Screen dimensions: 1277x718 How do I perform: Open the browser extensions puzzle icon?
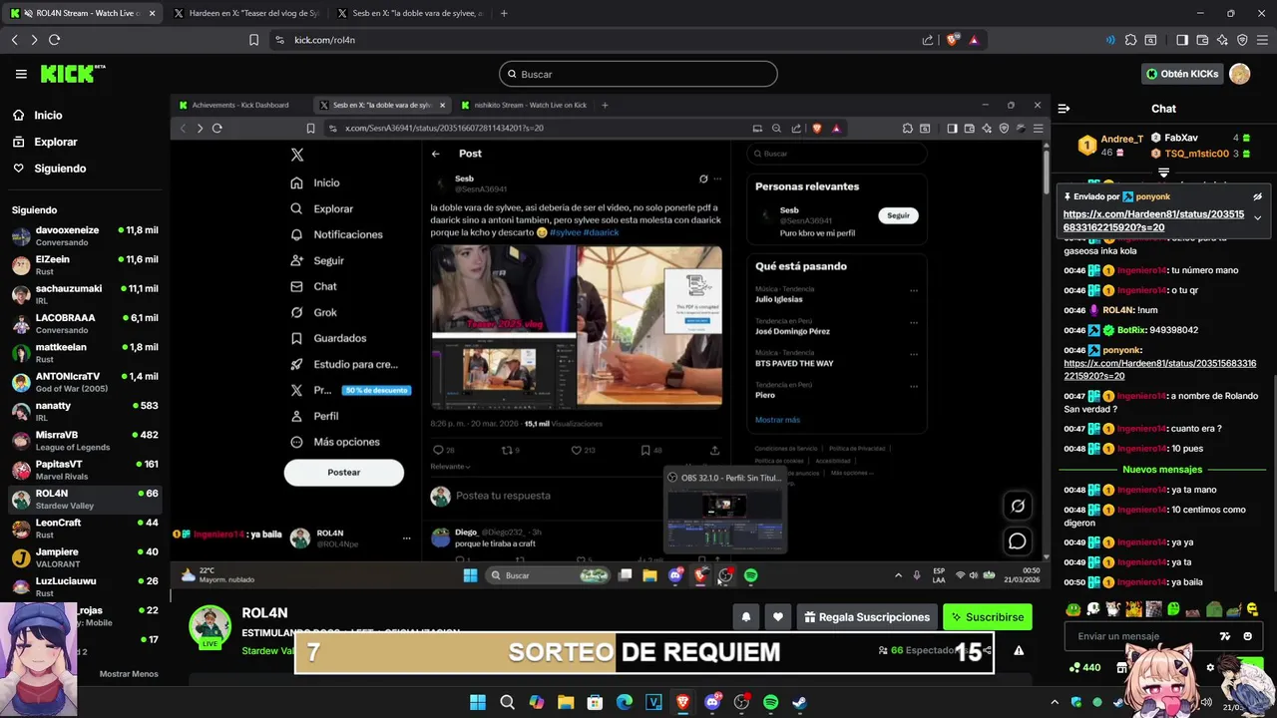pyautogui.click(x=1130, y=40)
